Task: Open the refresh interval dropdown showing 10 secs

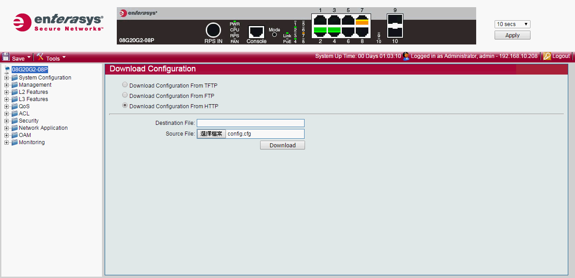Action: [x=512, y=24]
